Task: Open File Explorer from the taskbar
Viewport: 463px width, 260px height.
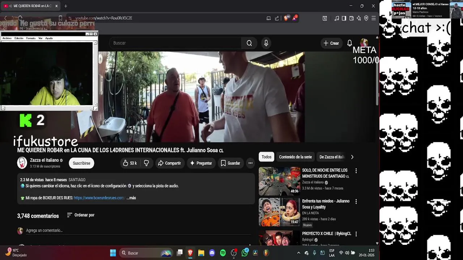Action: pos(201,253)
